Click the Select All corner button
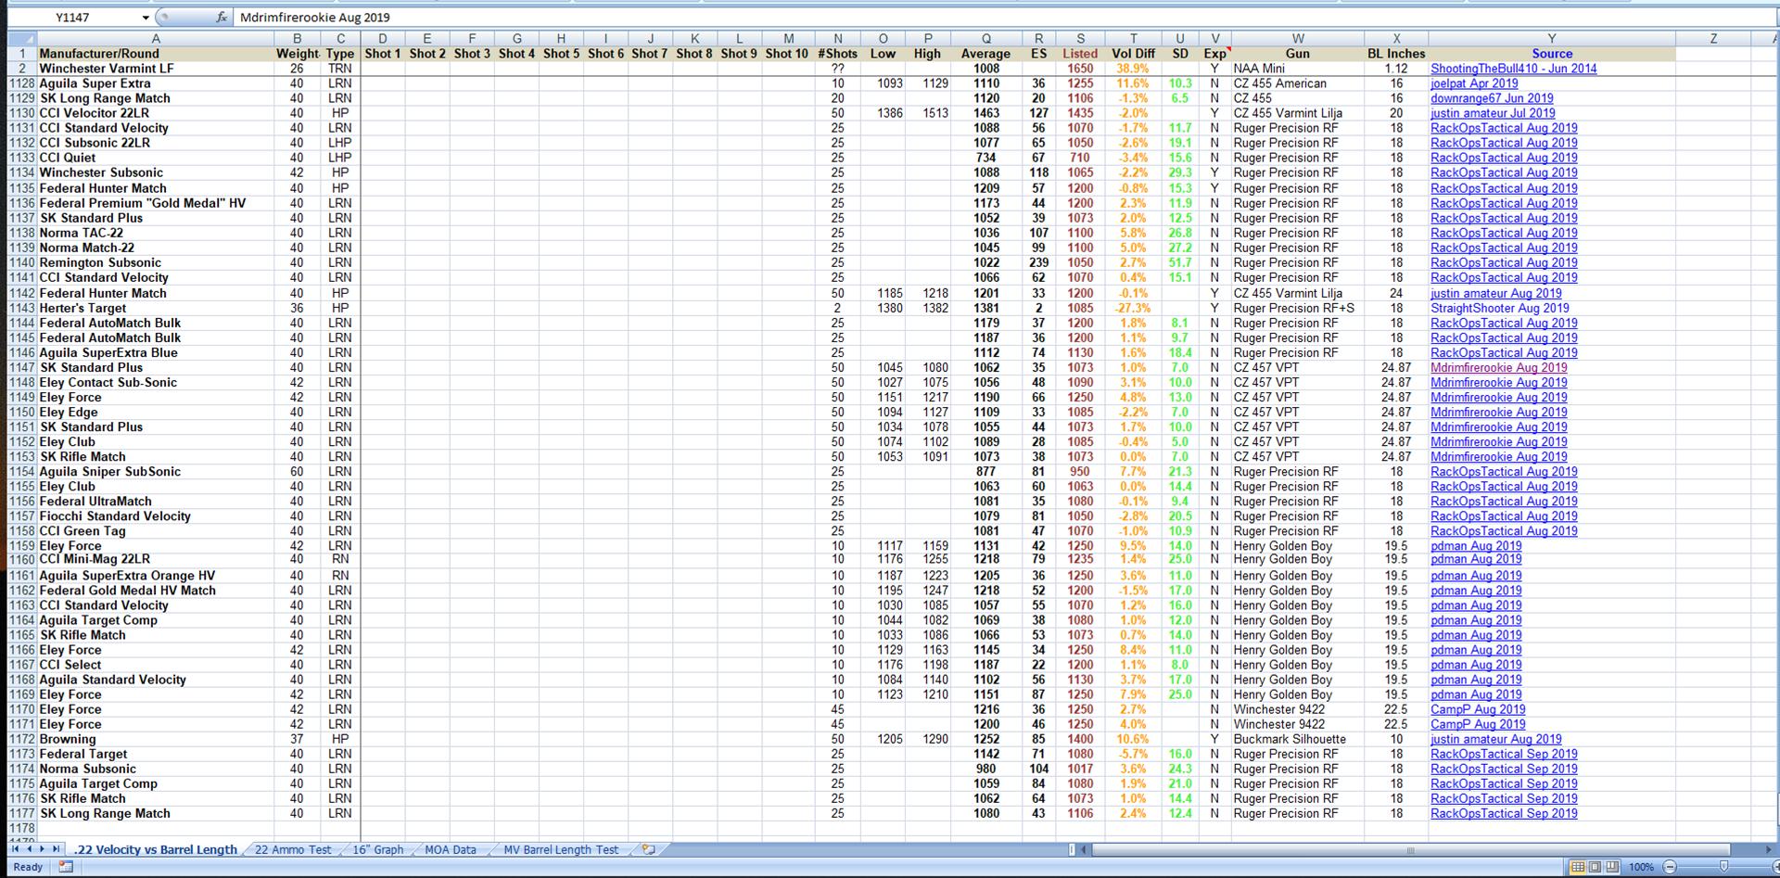Image resolution: width=1780 pixels, height=878 pixels. coord(22,39)
